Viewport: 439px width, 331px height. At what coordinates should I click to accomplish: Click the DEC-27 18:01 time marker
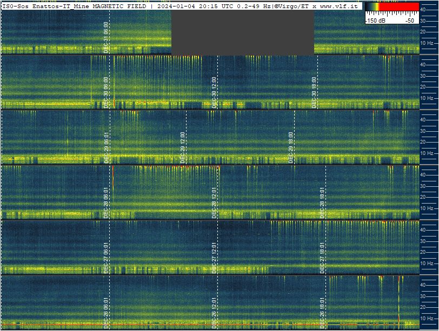(322, 258)
